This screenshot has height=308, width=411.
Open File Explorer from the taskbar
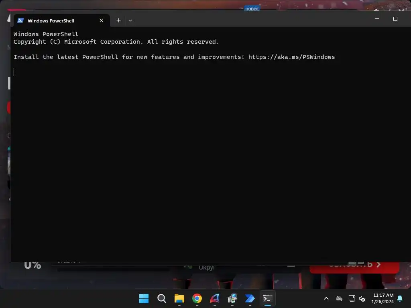(x=179, y=298)
